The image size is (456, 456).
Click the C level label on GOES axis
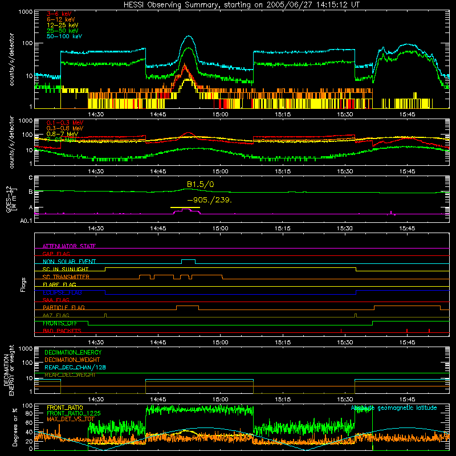[31, 177]
